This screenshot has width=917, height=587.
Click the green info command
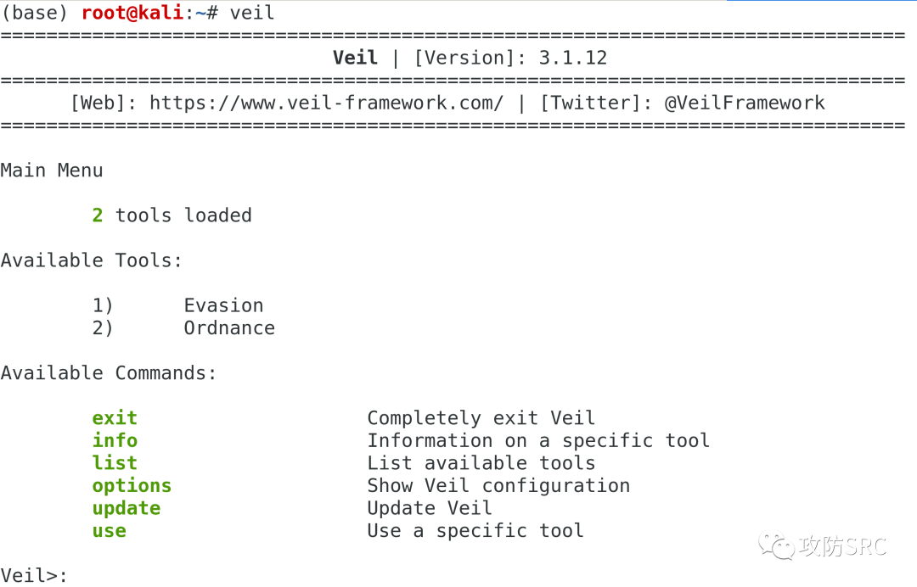pos(115,441)
